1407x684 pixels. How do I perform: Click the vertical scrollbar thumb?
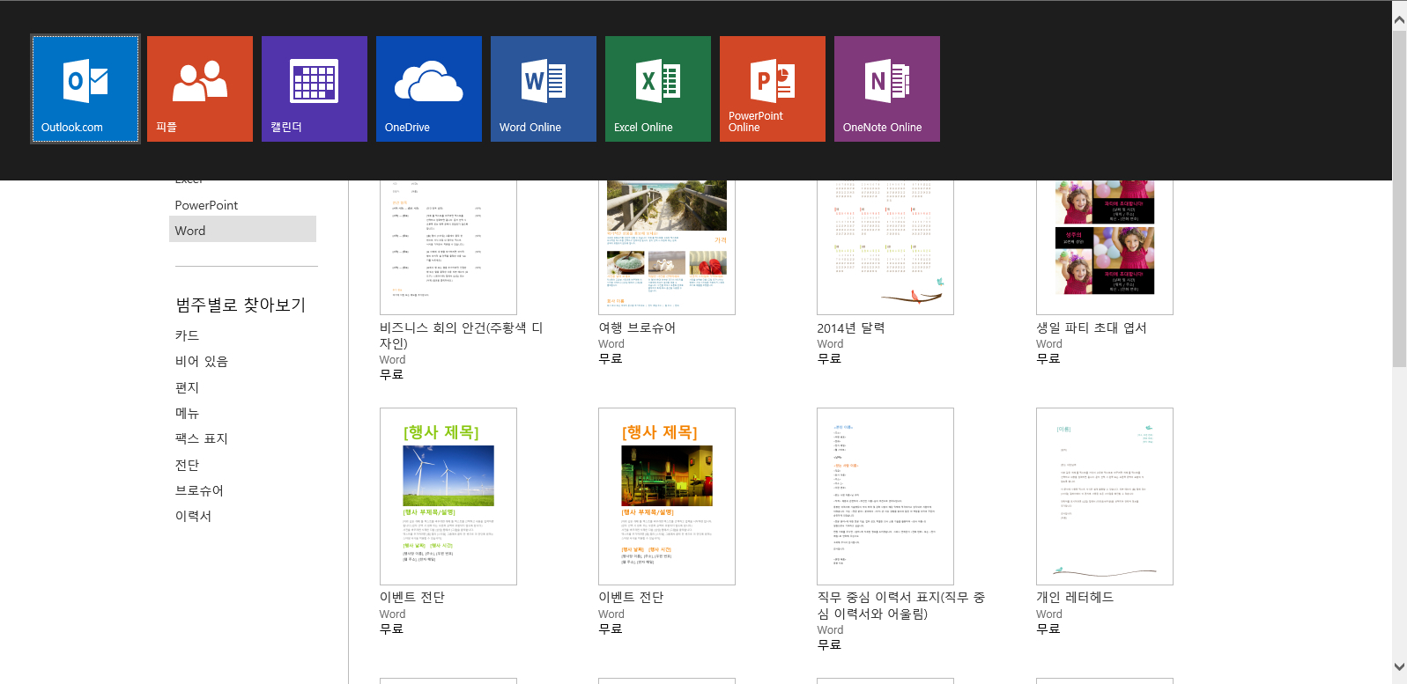click(1399, 199)
